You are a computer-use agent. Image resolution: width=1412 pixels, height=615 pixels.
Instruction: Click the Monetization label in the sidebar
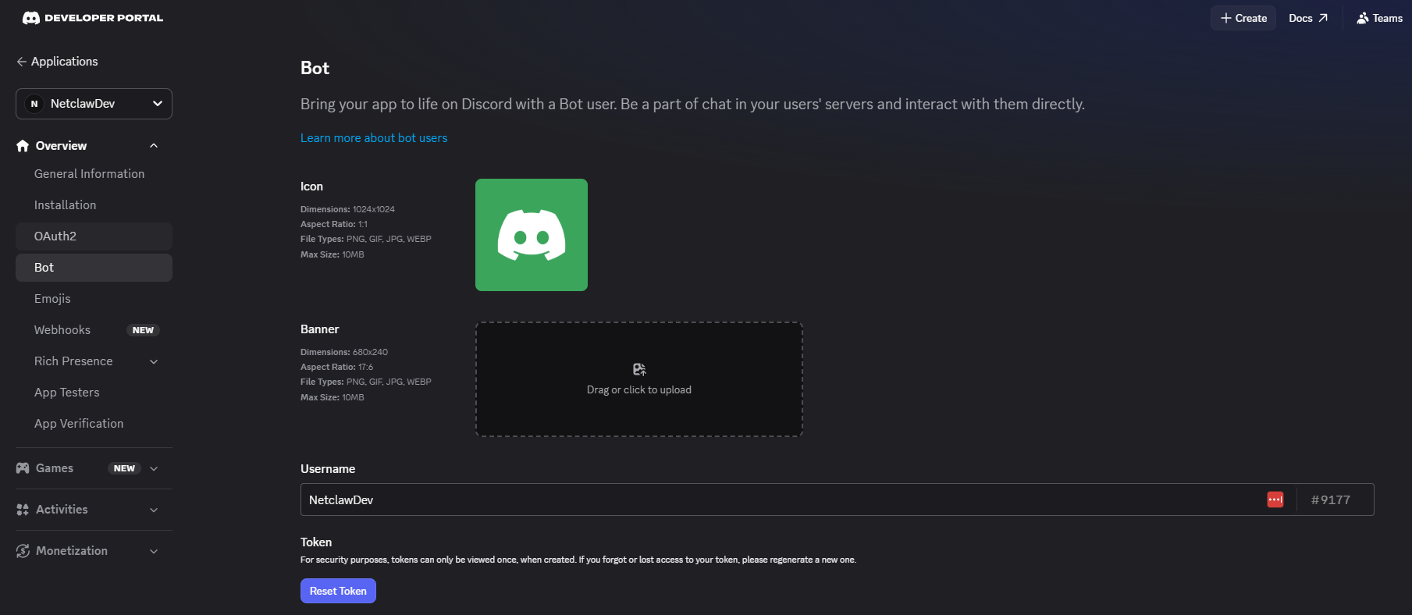coord(72,551)
